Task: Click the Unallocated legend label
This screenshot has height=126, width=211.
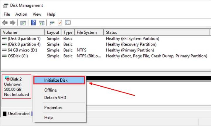Action: [x=19, y=114]
